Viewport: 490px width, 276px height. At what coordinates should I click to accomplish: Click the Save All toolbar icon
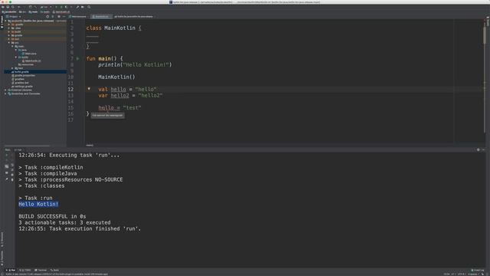tap(8, 7)
